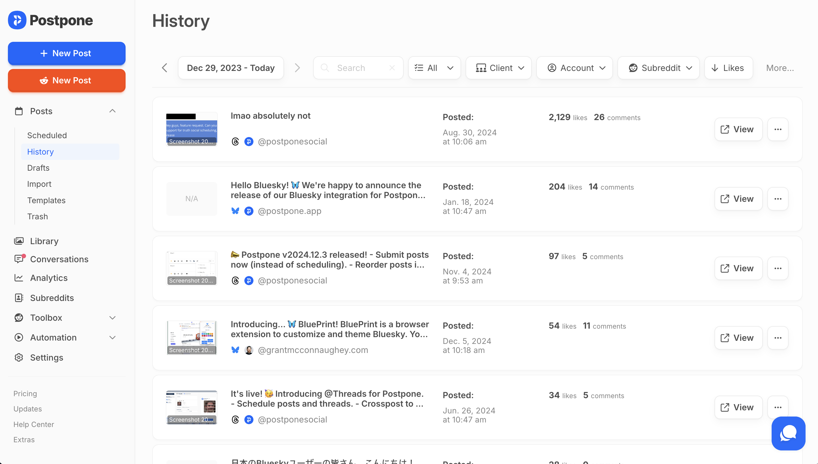Screen dimensions: 818x464
Task: Collapse the Posts section
Action: (112, 110)
